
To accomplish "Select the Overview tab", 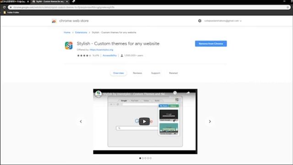I will pyautogui.click(x=118, y=73).
